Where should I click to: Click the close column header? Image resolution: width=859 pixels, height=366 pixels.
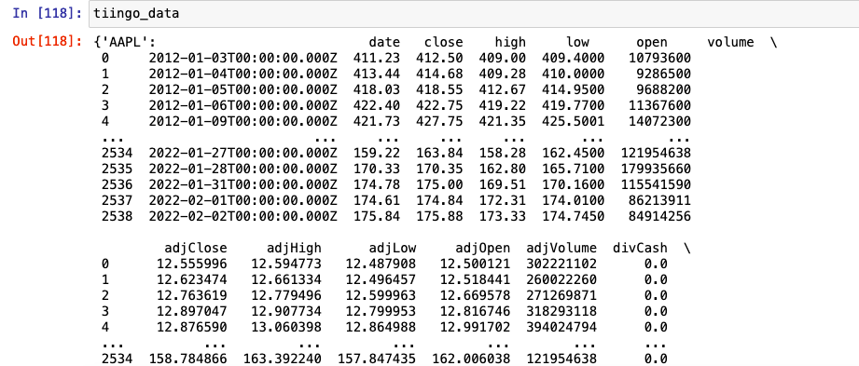coord(443,43)
